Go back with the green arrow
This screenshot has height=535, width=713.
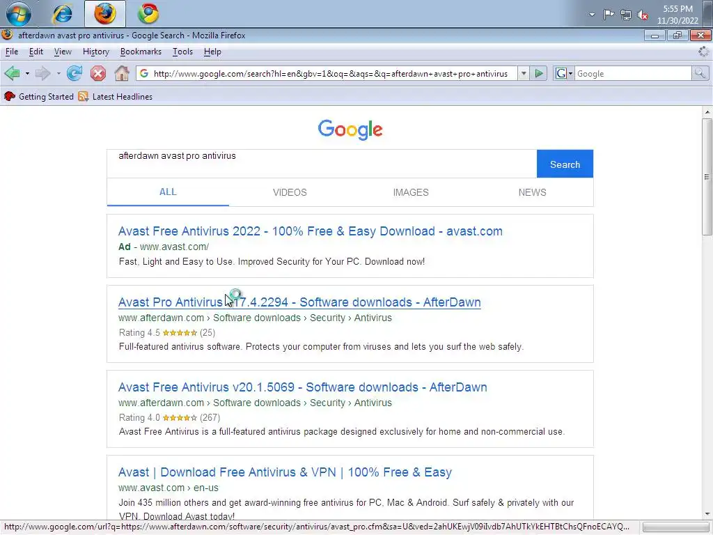(13, 73)
